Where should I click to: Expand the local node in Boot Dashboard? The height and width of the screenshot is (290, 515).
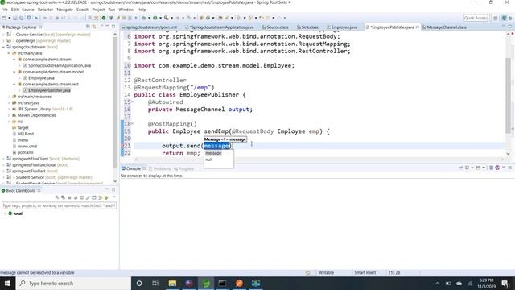(5, 213)
